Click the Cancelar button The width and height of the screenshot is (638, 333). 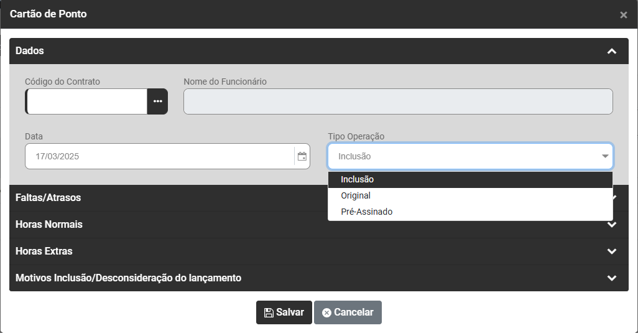pyautogui.click(x=348, y=312)
